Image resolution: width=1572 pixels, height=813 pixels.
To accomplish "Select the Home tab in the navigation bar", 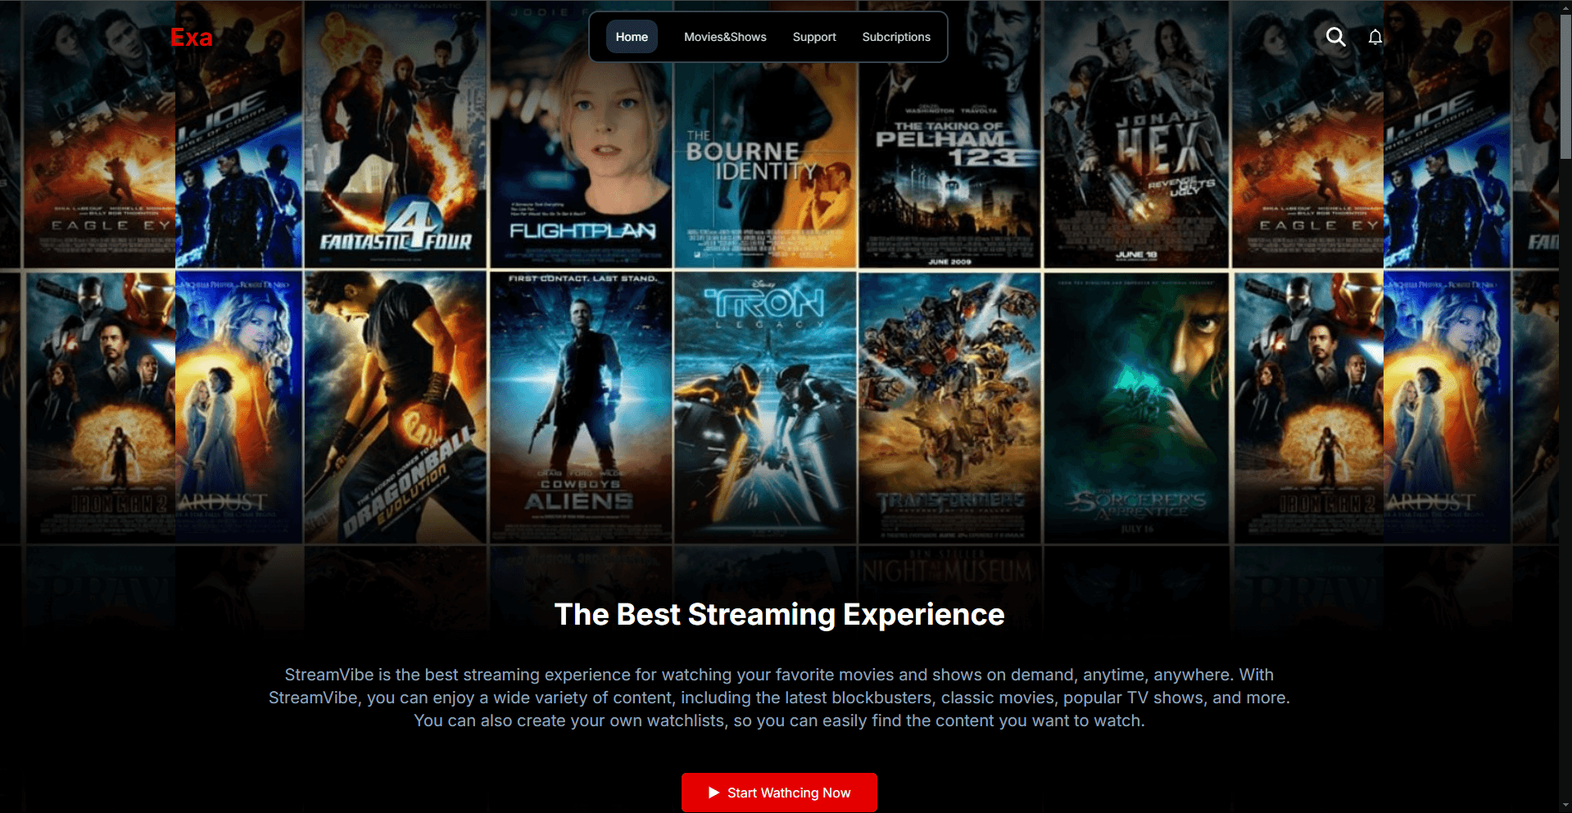I will tap(631, 37).
